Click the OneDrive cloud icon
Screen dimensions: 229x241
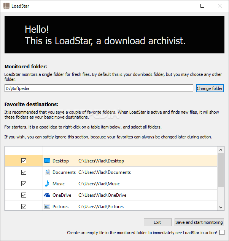click(47, 195)
